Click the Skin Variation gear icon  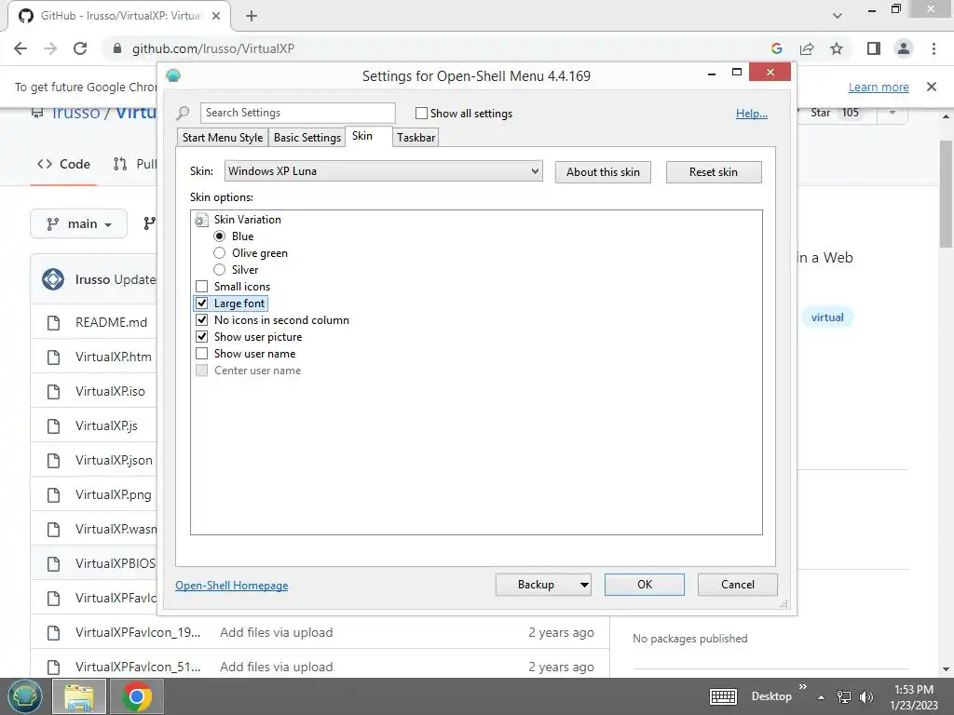201,220
